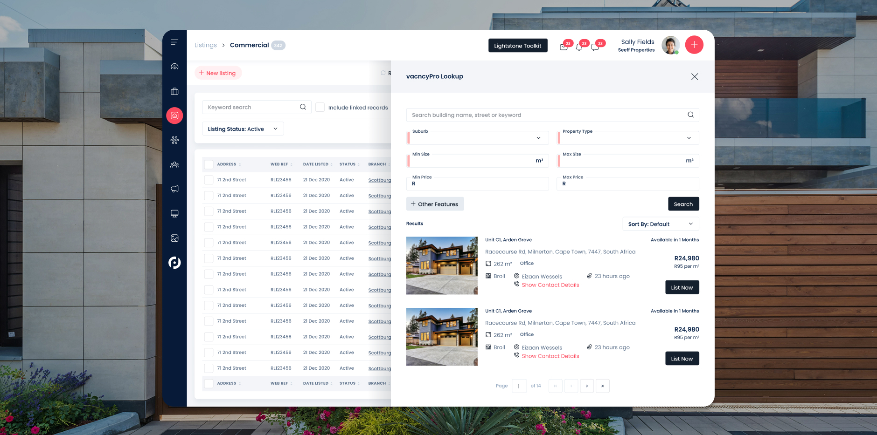Viewport: 877px width, 435px height.
Task: Open the bell notifications icon
Action: tap(579, 47)
